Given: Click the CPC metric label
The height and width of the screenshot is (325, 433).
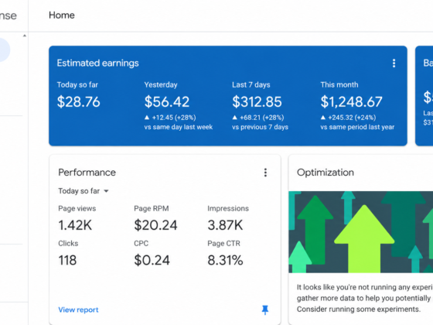Looking at the screenshot, I should [x=141, y=244].
